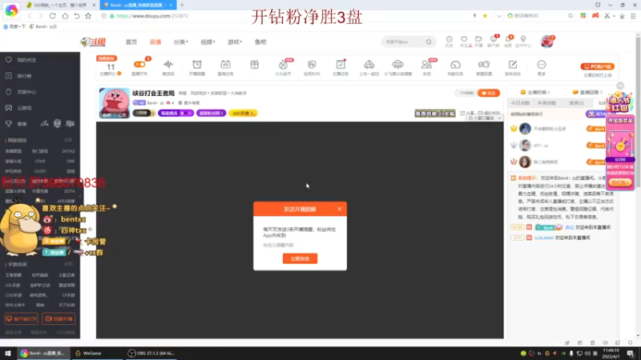Open the 消息 bell notification icon
Screen dimensions: 641x360
(508, 41)
